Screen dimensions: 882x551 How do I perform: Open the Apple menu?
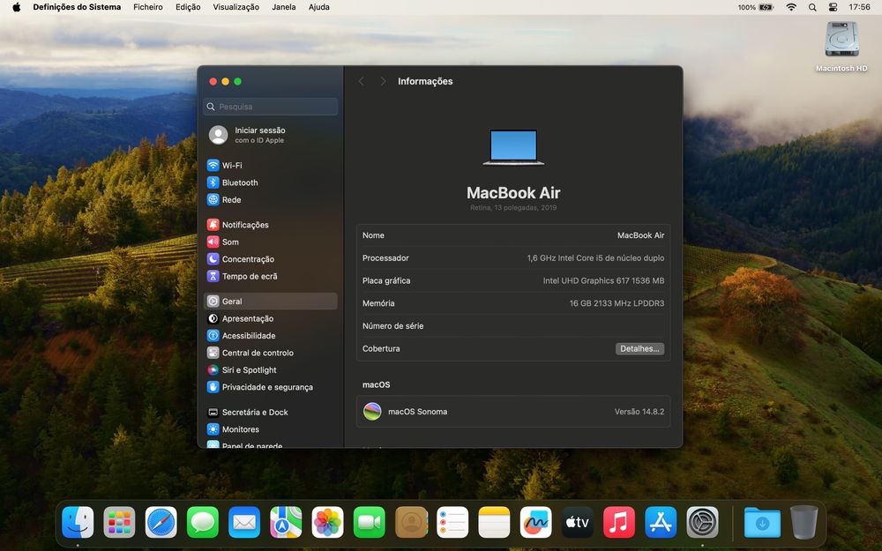point(16,7)
